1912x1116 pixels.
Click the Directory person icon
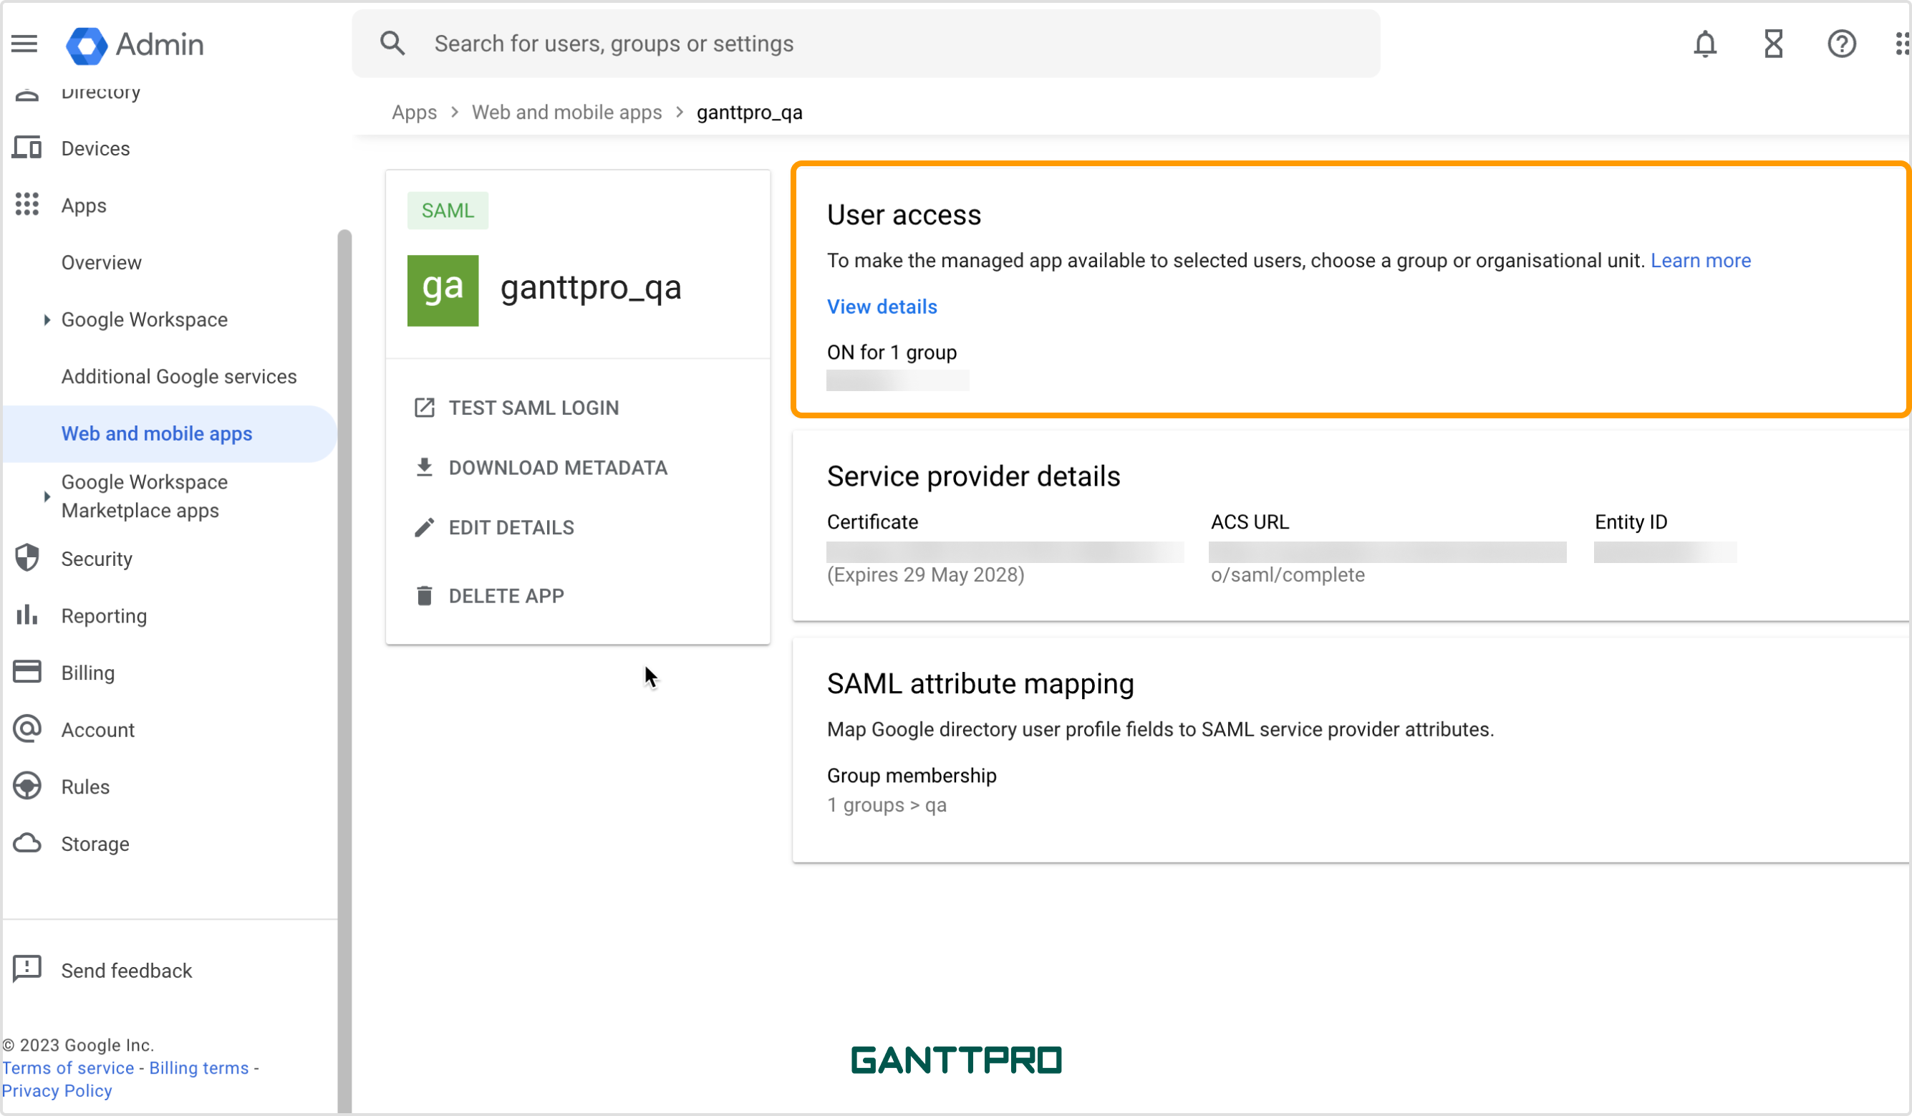click(x=26, y=95)
